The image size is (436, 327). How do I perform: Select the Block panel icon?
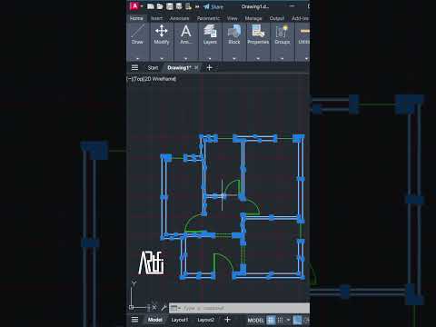pyautogui.click(x=234, y=31)
